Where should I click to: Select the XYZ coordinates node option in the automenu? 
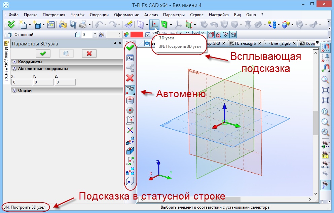(130, 120)
